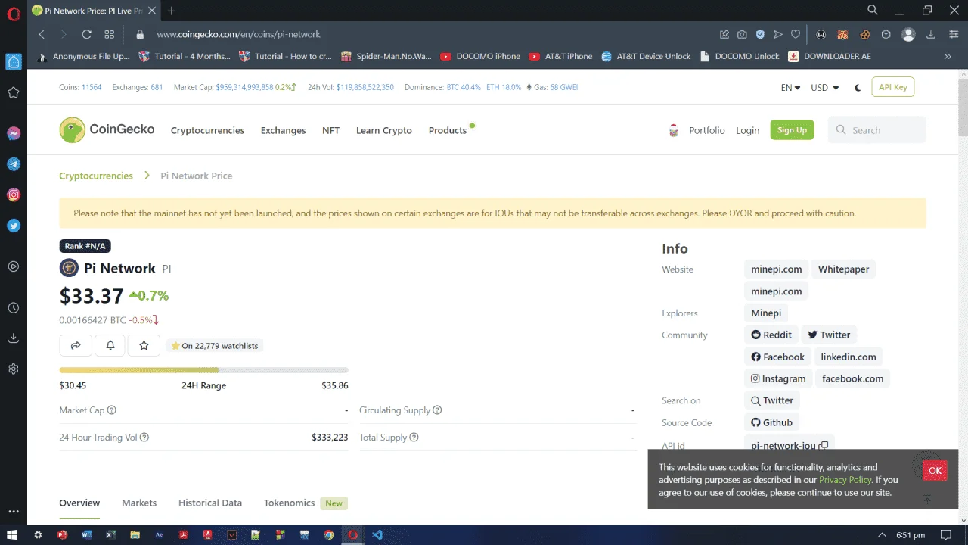Show Market Cap info tooltip icon
This screenshot has width=968, height=545.
(x=112, y=410)
